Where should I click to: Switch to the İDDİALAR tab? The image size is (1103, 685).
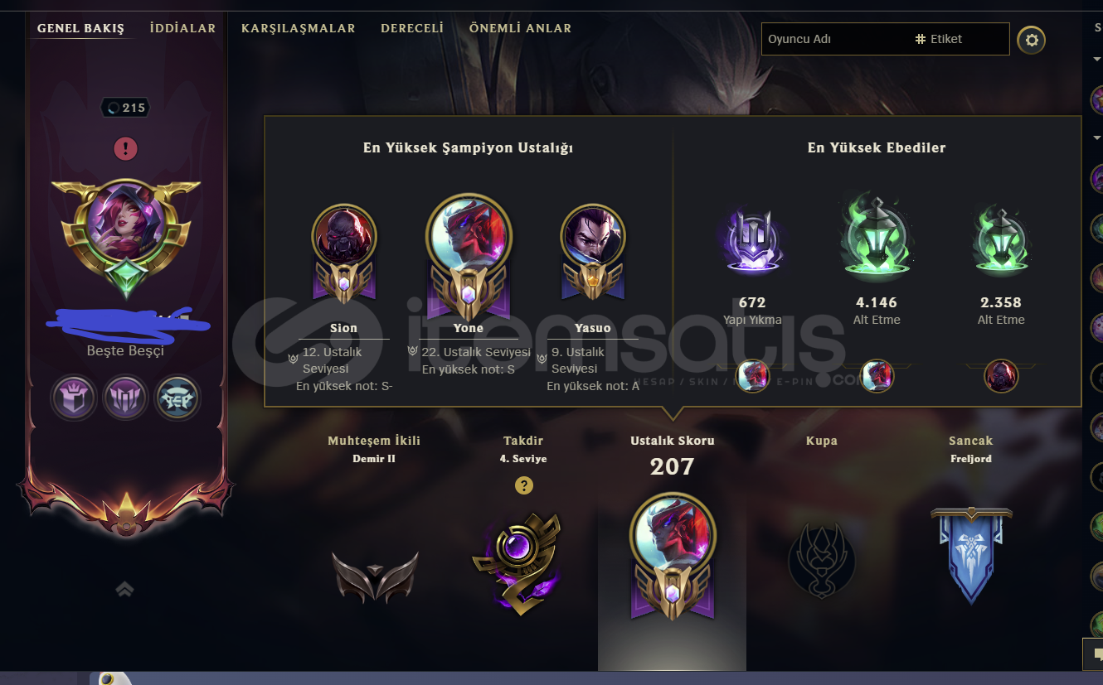point(182,28)
